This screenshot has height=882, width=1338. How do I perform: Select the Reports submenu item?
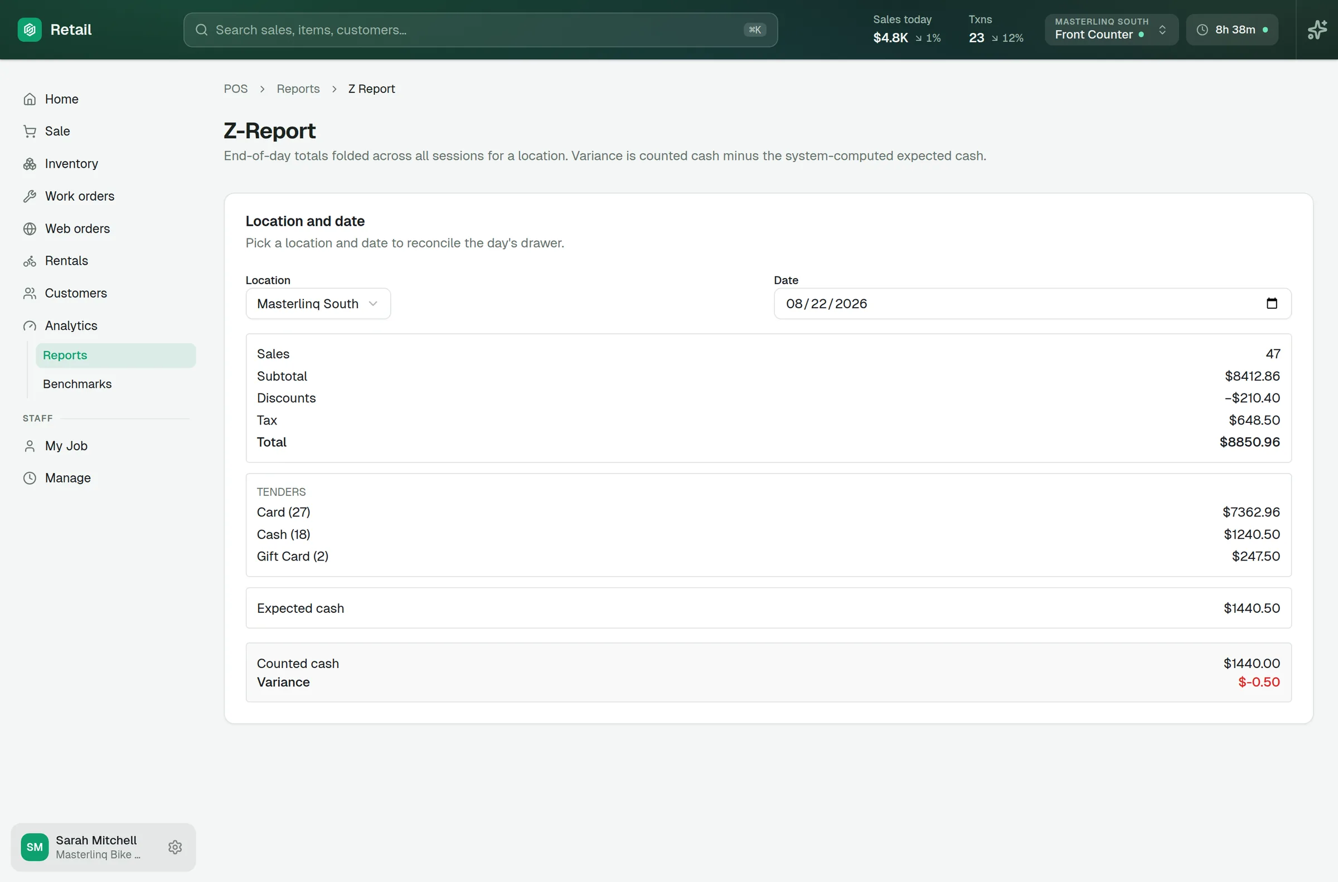point(116,355)
